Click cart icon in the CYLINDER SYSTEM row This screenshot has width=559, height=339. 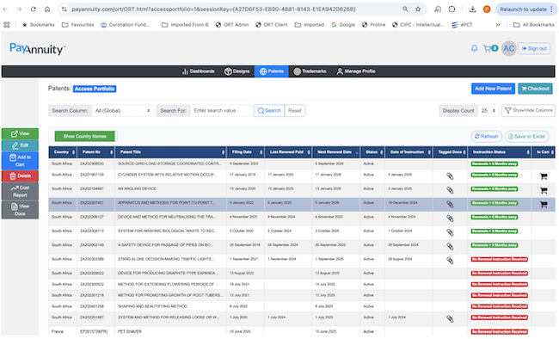point(544,176)
